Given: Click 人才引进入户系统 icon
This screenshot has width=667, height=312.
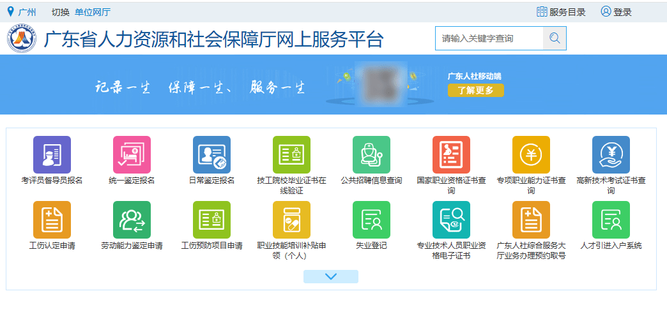Looking at the screenshot, I should tap(611, 220).
